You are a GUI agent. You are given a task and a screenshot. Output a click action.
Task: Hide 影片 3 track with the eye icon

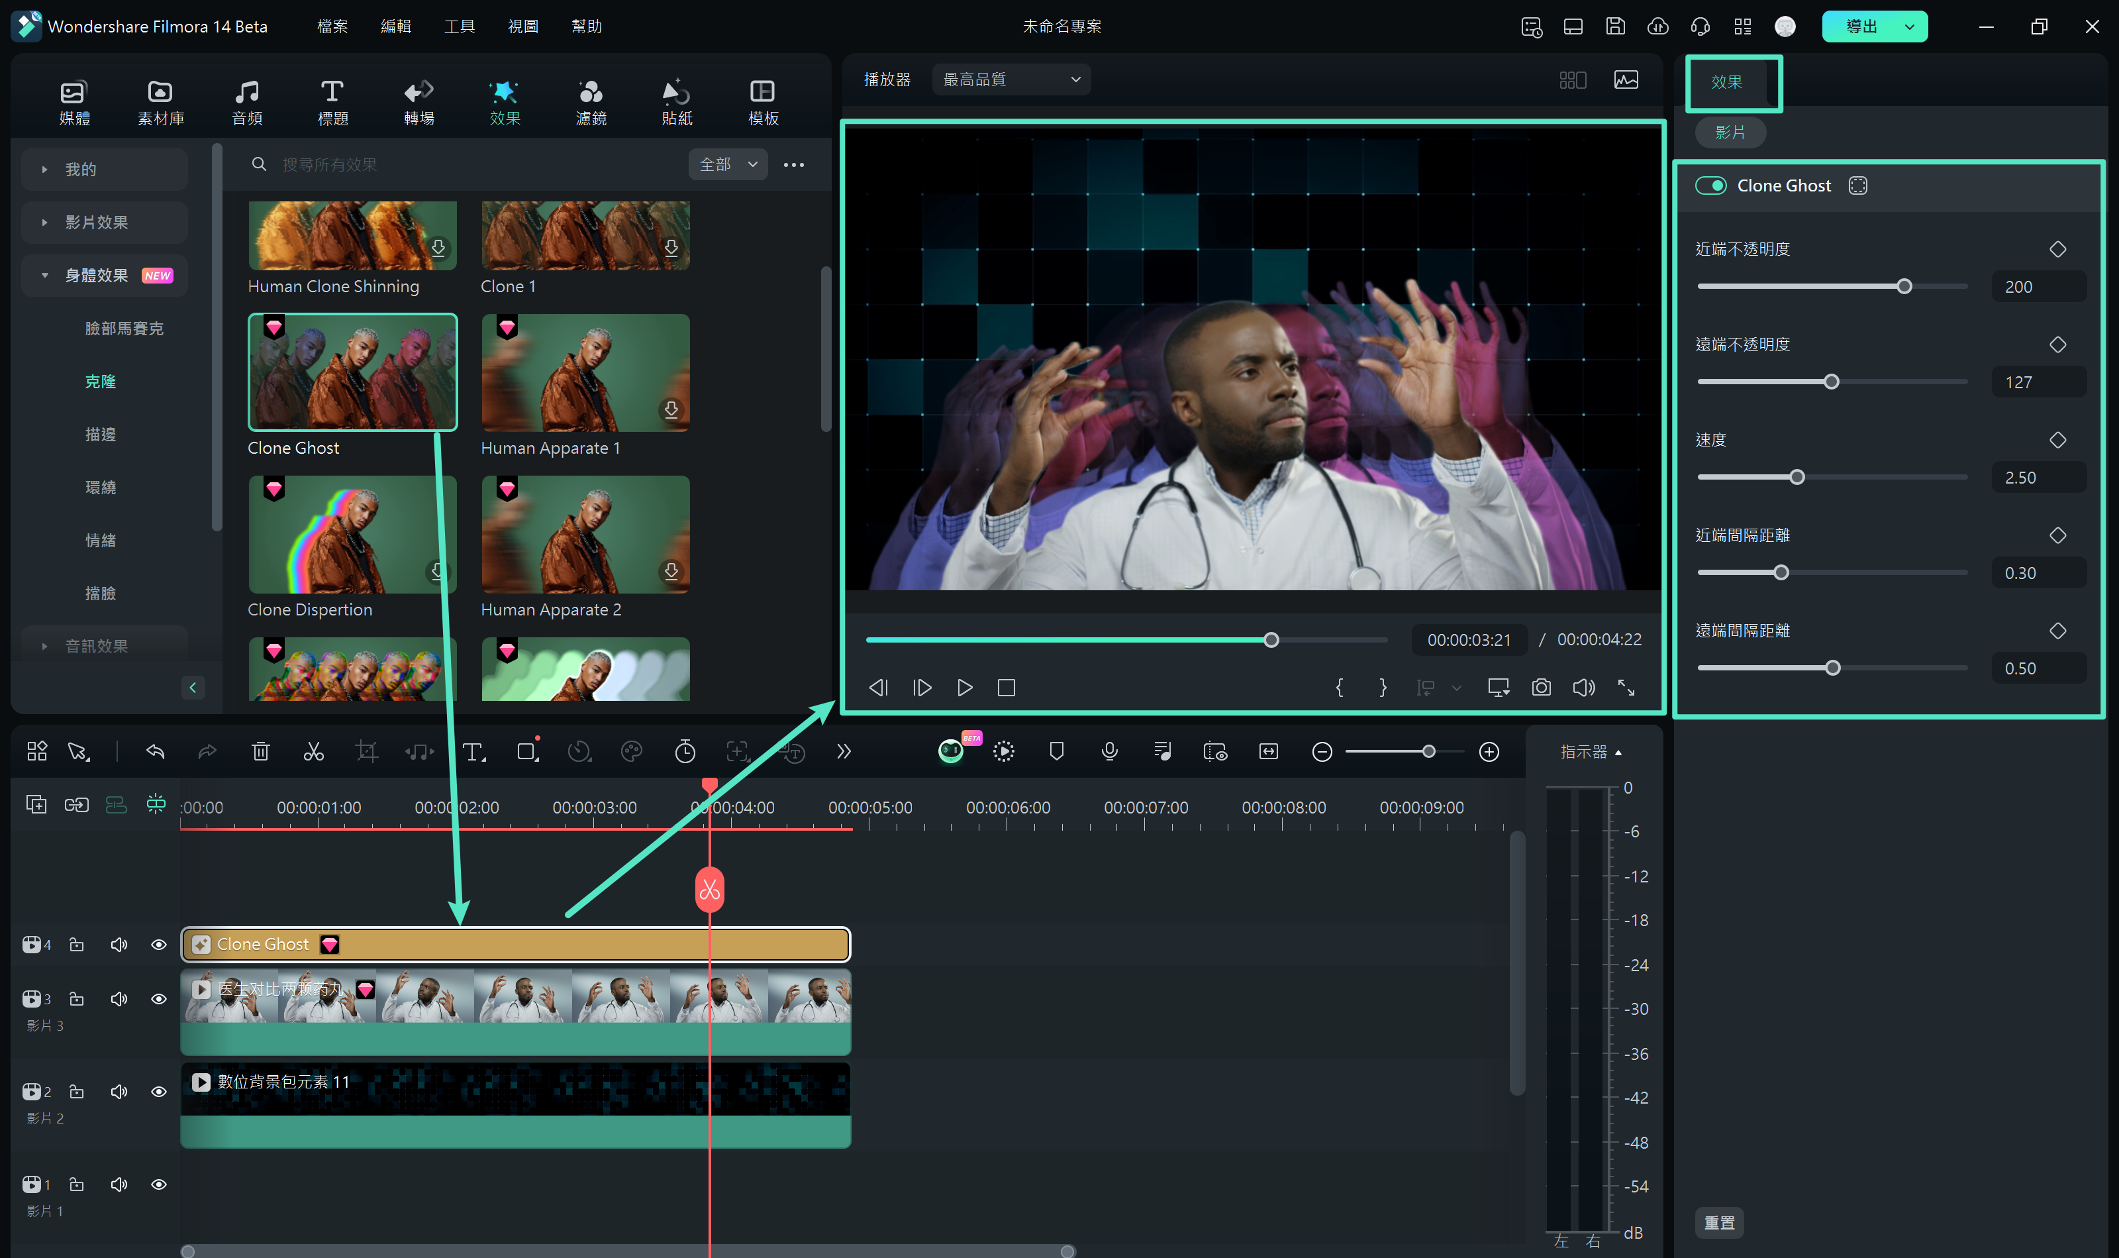[158, 998]
